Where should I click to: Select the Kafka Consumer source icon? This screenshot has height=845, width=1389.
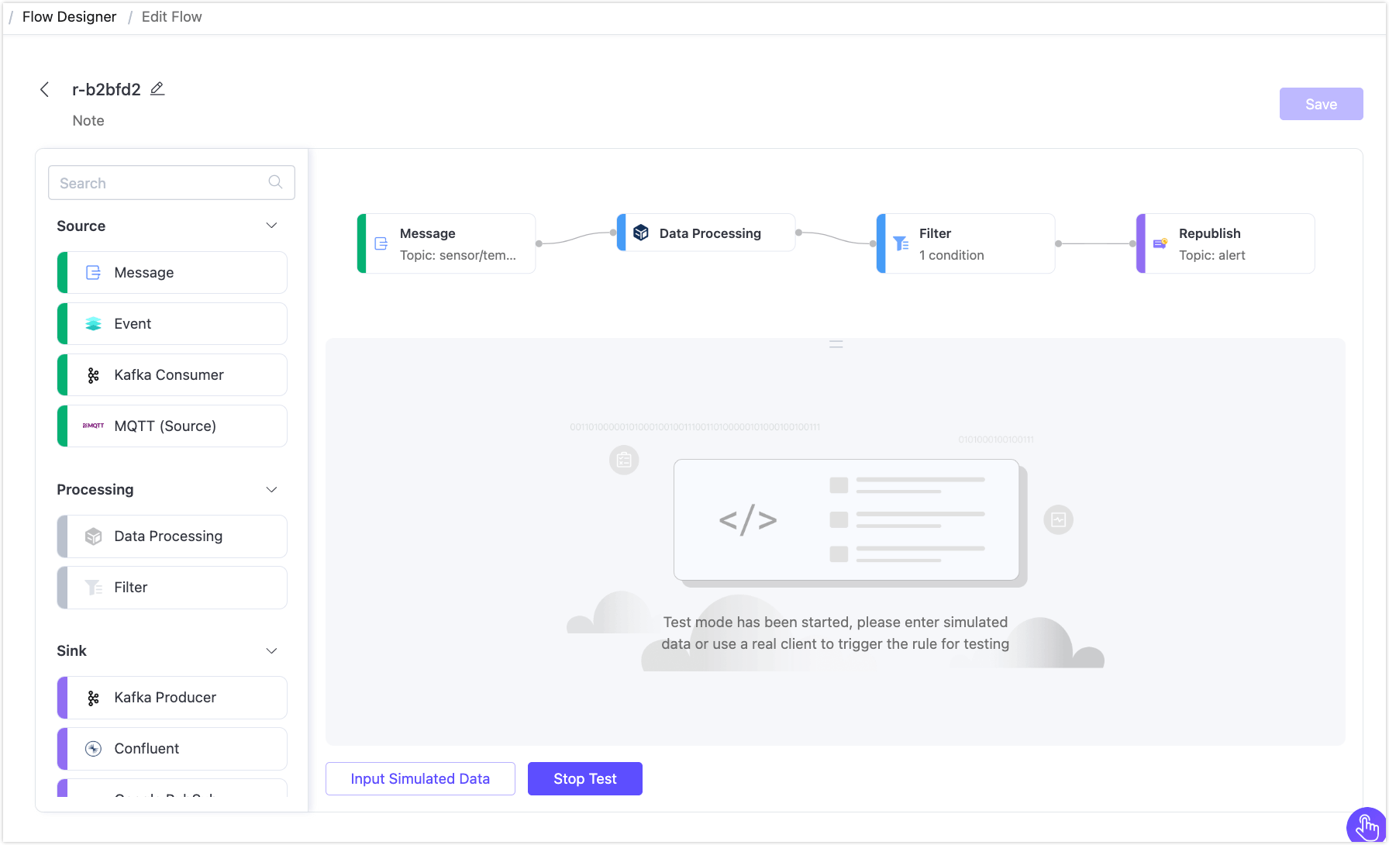(93, 375)
